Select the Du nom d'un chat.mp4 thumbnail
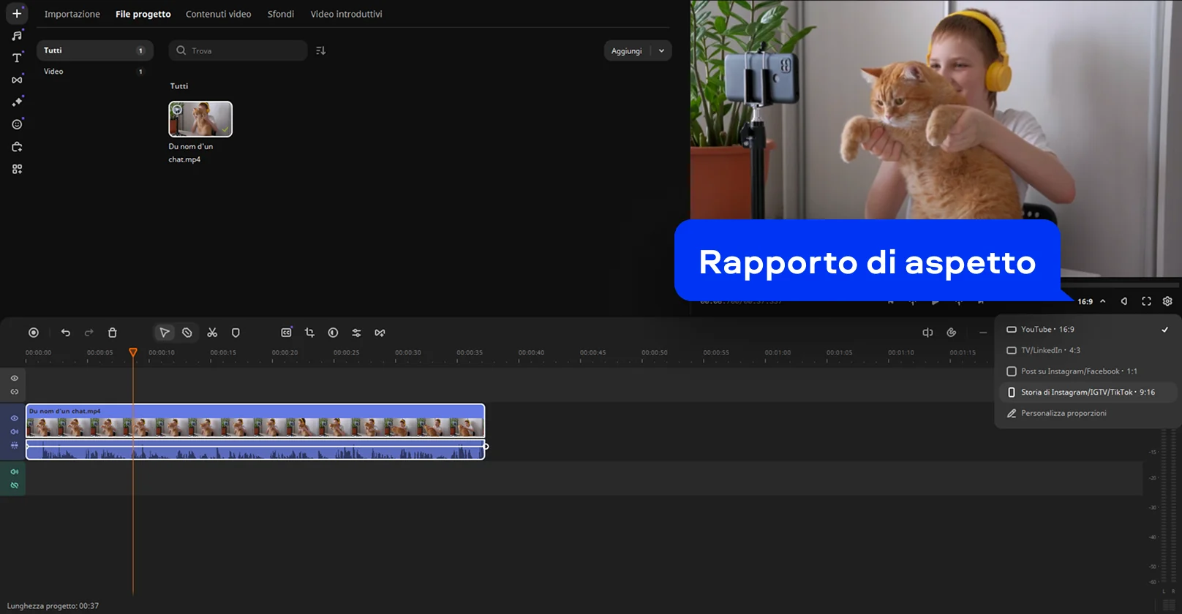The image size is (1182, 614). click(x=200, y=119)
